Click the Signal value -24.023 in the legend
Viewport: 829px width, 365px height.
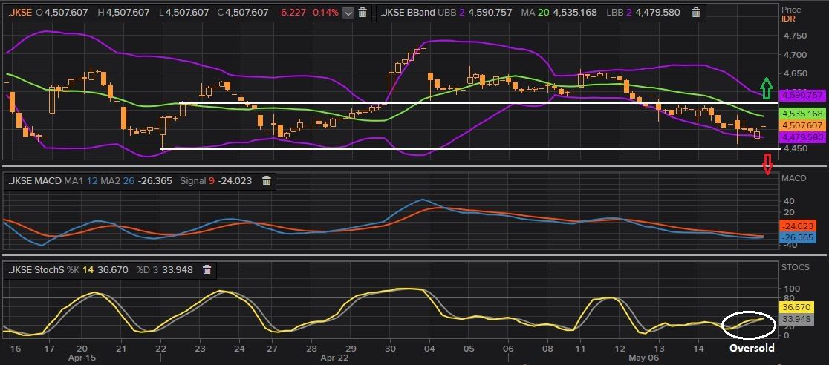pos(234,181)
